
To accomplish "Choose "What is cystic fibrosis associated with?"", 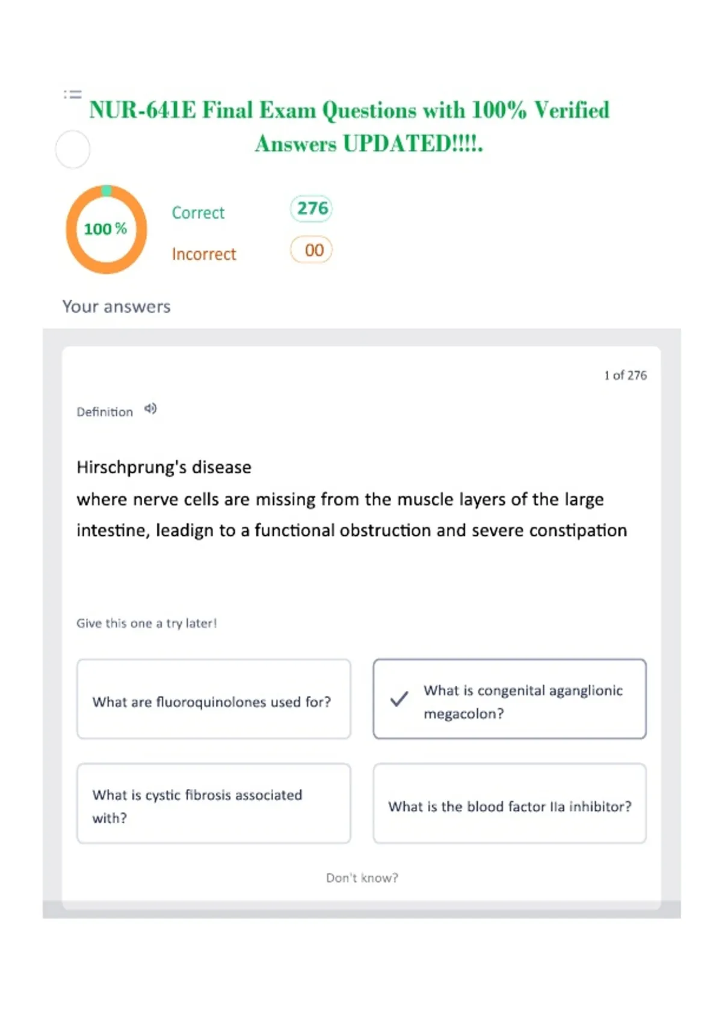I will (x=214, y=803).
